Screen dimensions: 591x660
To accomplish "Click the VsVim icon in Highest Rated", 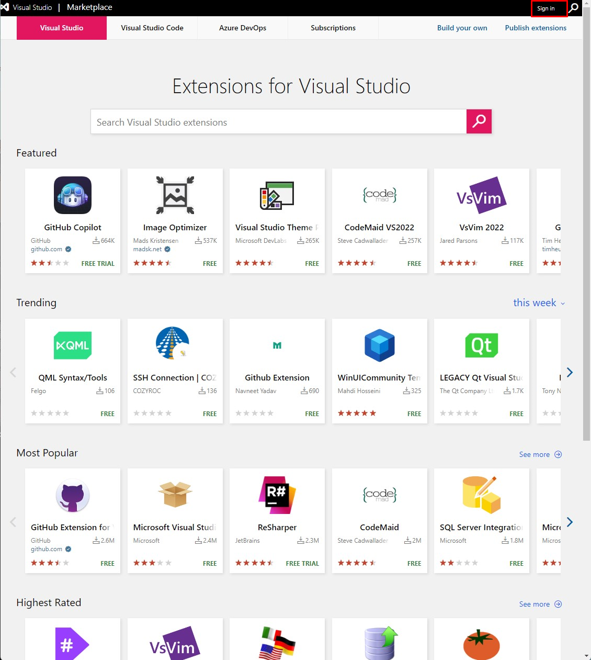I will coord(175,644).
